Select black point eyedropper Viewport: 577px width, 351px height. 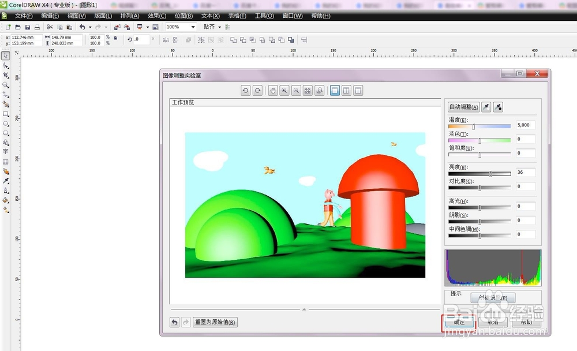[x=498, y=107]
